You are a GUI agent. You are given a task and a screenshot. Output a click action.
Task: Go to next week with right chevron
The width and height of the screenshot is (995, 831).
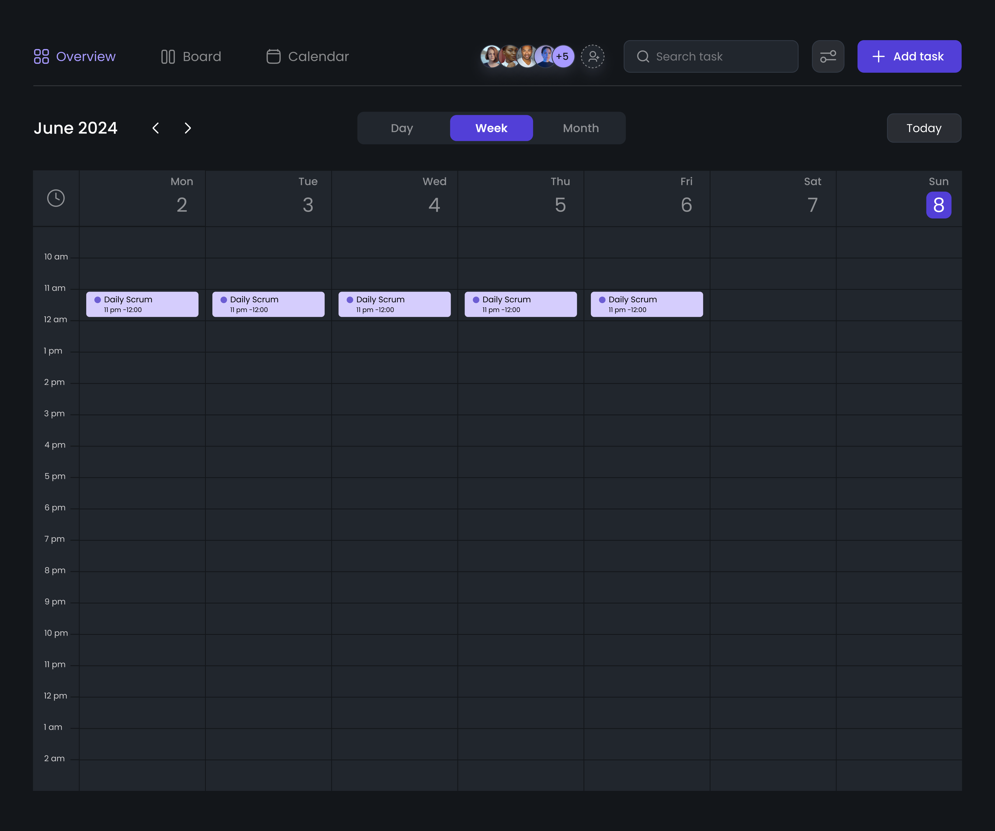point(188,128)
